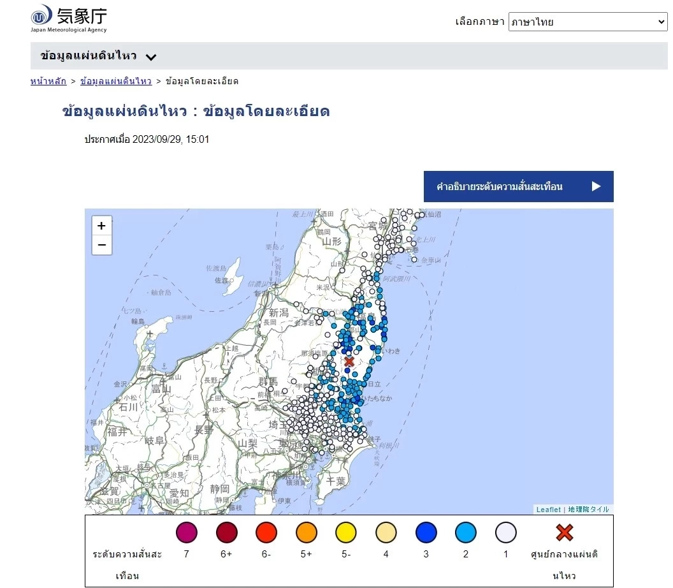
Task: Open the Leaflet attribution link
Action: click(x=548, y=510)
